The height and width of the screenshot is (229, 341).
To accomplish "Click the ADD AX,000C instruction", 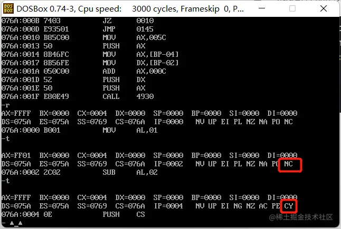I will pyautogui.click(x=134, y=72).
